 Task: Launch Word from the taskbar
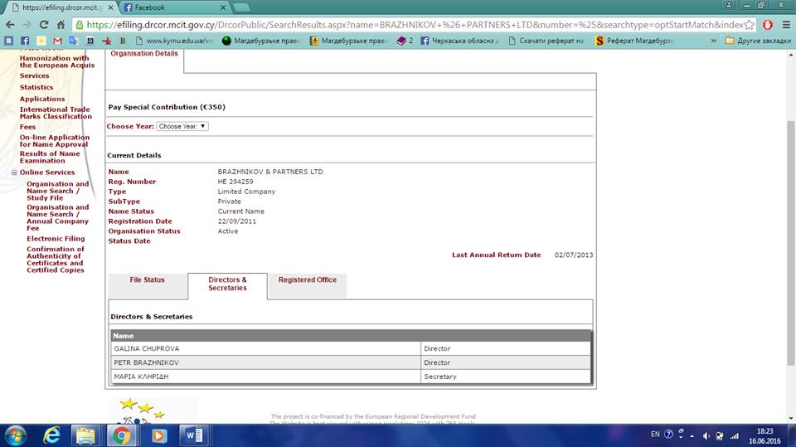pyautogui.click(x=193, y=435)
